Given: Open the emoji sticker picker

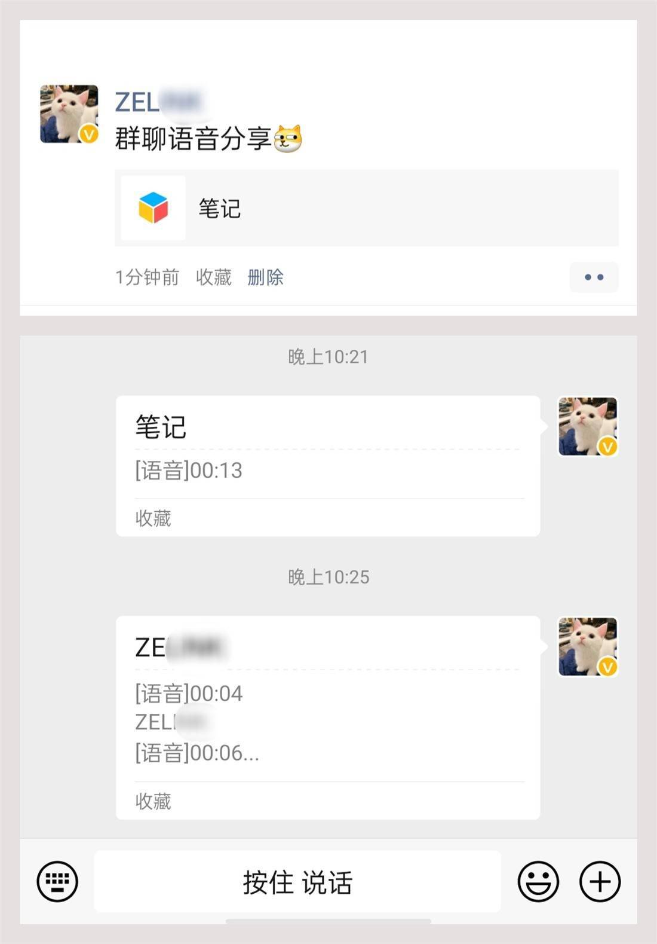Looking at the screenshot, I should [x=538, y=881].
